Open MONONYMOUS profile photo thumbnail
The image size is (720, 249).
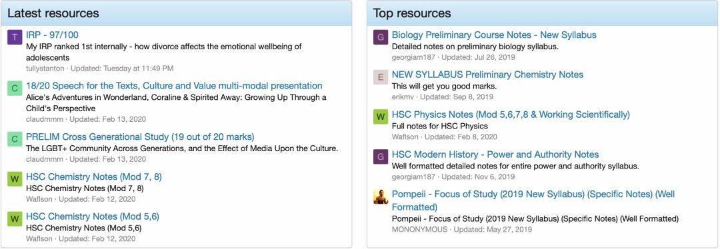381,196
